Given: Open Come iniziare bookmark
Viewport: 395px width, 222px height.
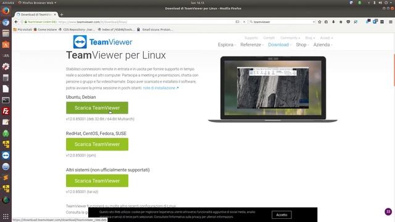Looking at the screenshot, I should pyautogui.click(x=45, y=30).
